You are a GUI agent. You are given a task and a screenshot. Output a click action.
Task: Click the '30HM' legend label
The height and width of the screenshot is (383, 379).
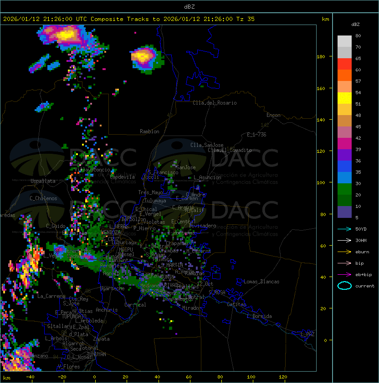coord(361,240)
